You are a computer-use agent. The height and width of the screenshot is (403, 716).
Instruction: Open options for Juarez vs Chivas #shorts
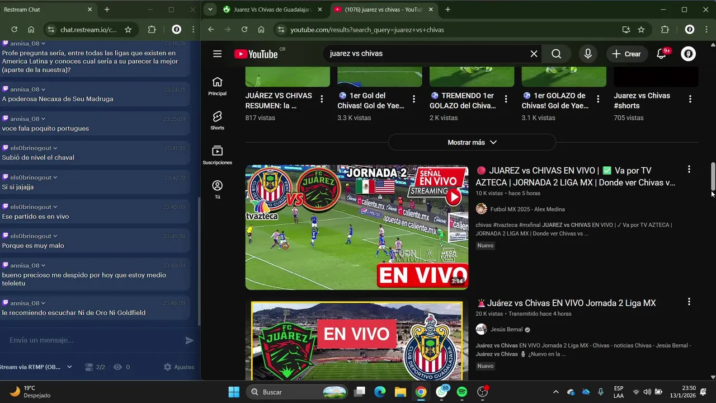point(690,99)
